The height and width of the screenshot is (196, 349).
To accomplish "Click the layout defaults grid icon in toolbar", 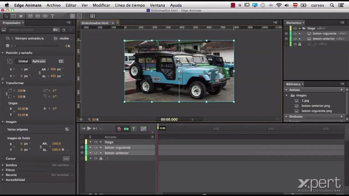I will coord(93,16).
